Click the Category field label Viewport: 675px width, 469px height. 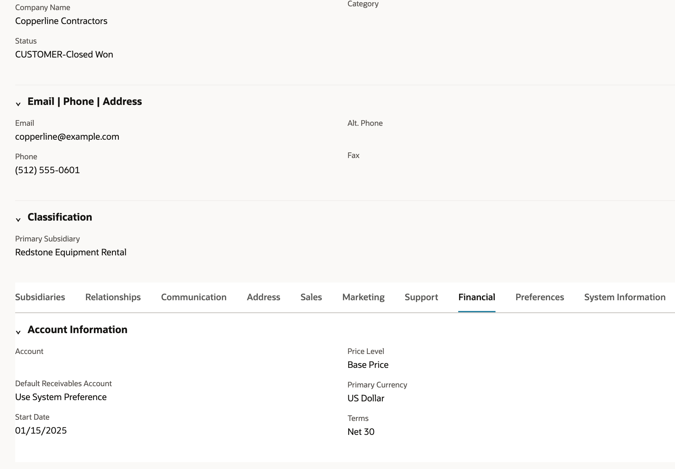point(363,4)
